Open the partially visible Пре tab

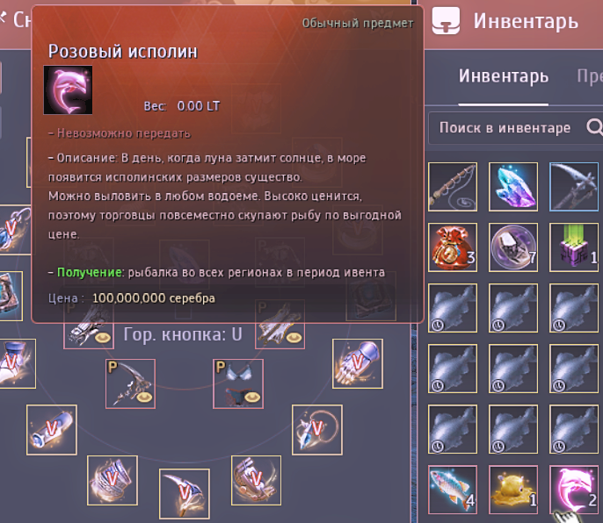tap(590, 76)
